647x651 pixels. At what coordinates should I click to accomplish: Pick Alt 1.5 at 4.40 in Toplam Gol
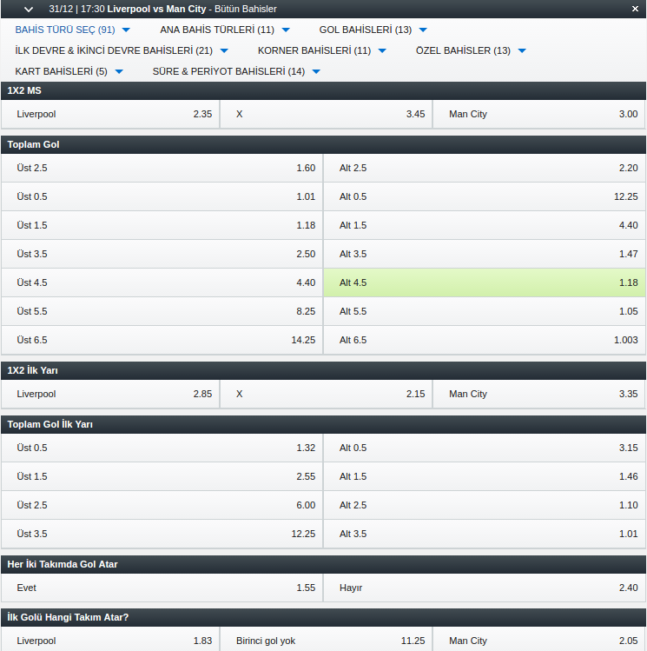pyautogui.click(x=485, y=225)
